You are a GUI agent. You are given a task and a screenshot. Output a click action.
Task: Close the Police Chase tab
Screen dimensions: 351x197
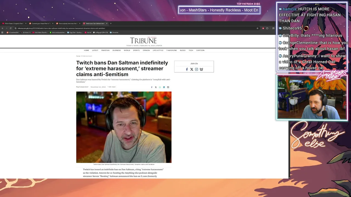pos(26,24)
